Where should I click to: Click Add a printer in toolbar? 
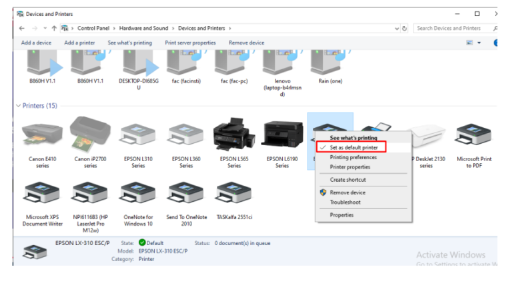(79, 43)
